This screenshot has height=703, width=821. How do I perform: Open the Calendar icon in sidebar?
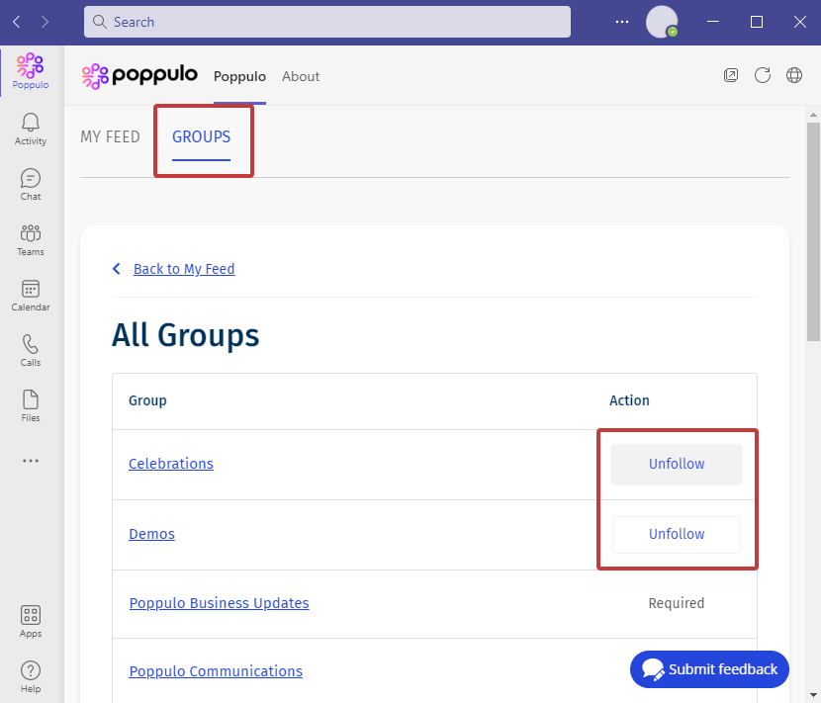pyautogui.click(x=31, y=295)
